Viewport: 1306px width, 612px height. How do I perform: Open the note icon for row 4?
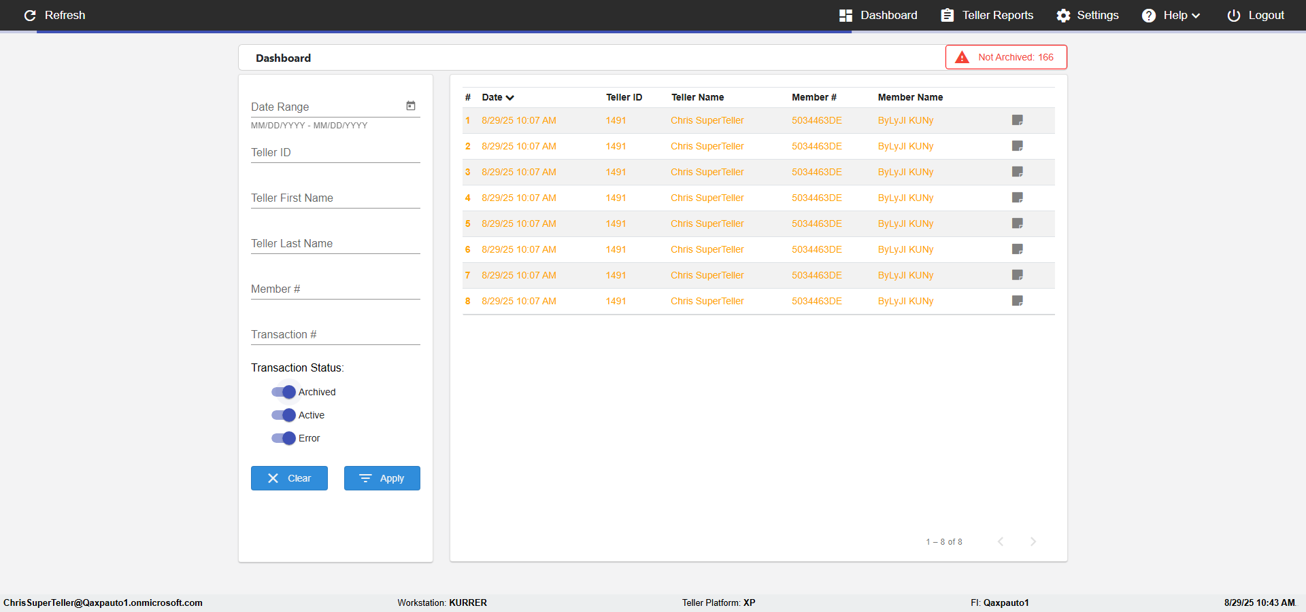coord(1018,198)
